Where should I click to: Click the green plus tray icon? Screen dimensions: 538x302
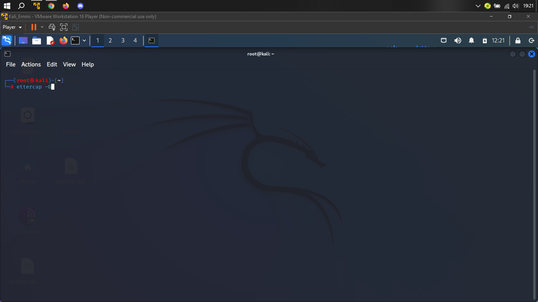488,6
